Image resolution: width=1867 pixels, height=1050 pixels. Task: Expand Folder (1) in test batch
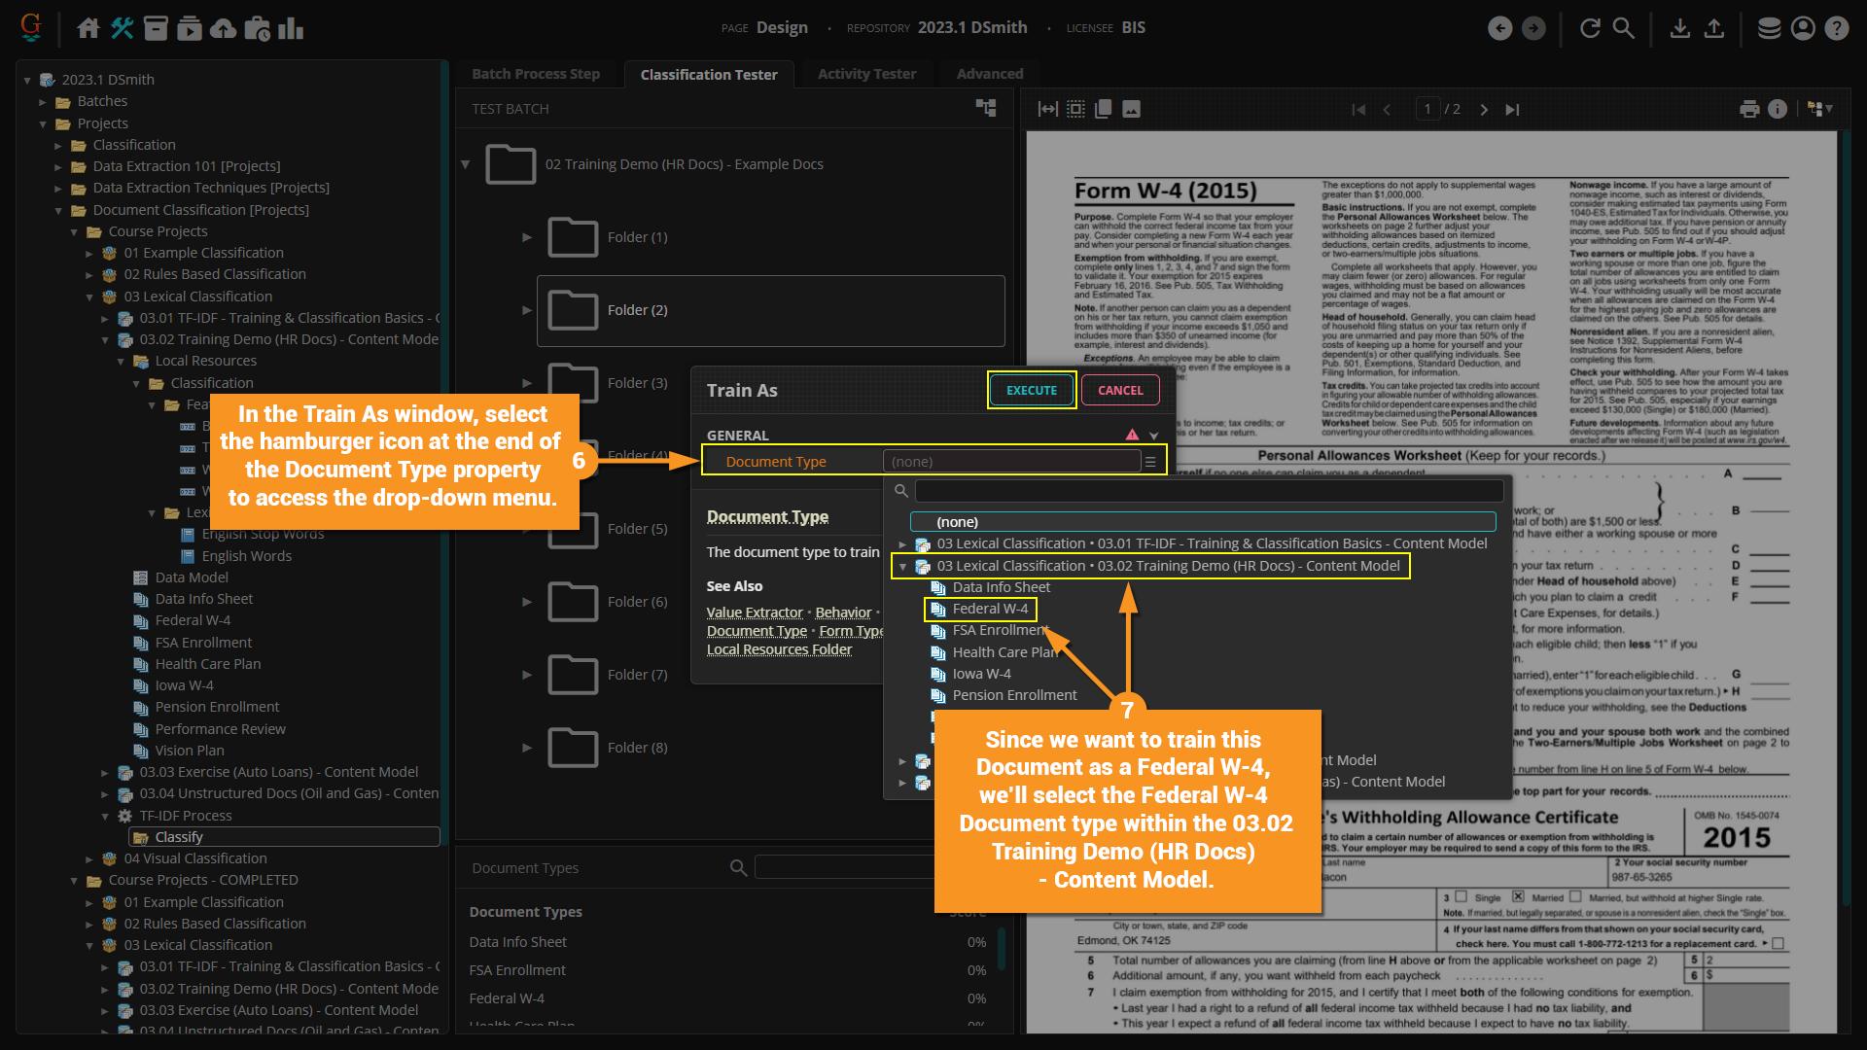(527, 237)
